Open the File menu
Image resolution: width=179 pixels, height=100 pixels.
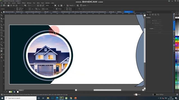coord(2,3)
